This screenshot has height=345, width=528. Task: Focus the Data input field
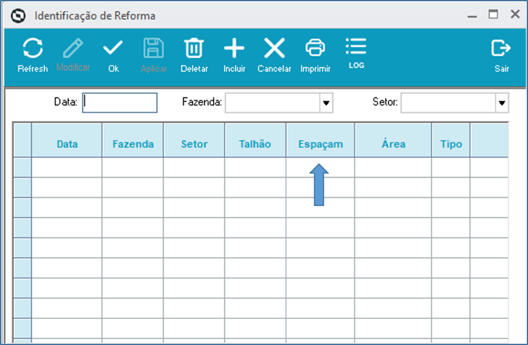click(x=119, y=102)
